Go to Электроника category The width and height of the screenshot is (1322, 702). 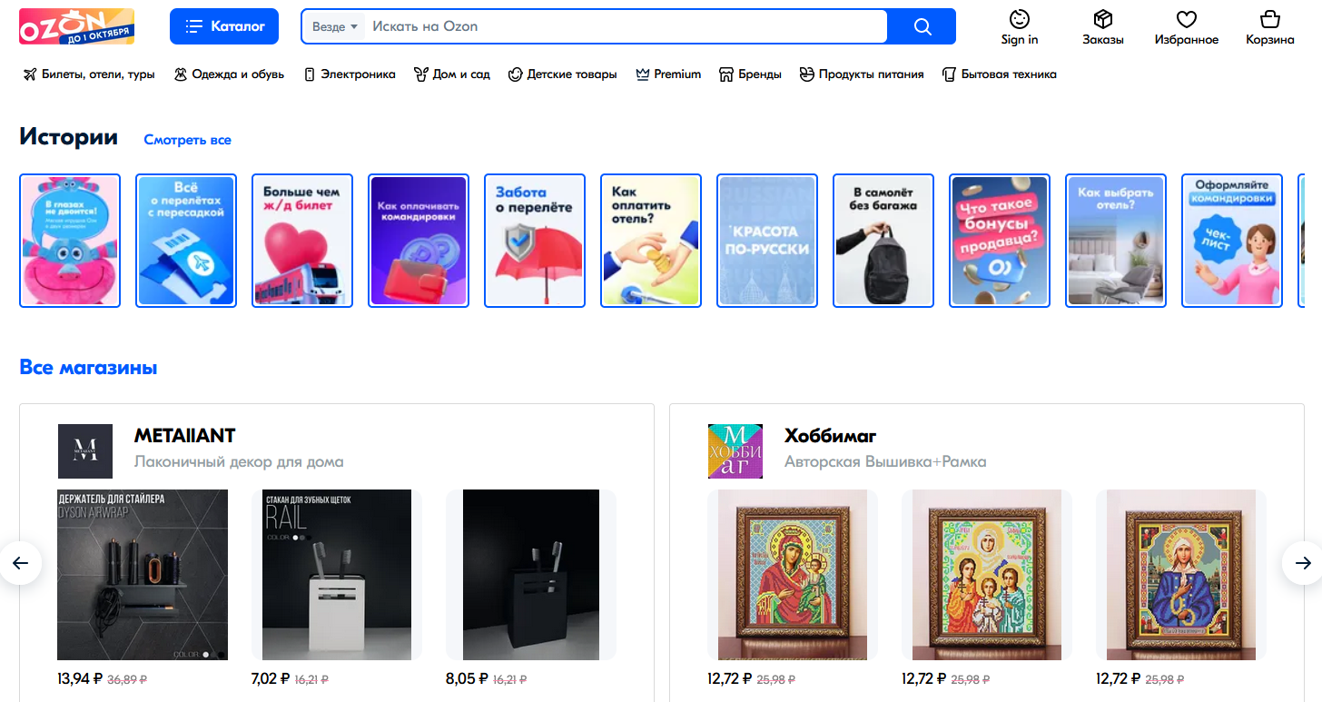pyautogui.click(x=350, y=74)
